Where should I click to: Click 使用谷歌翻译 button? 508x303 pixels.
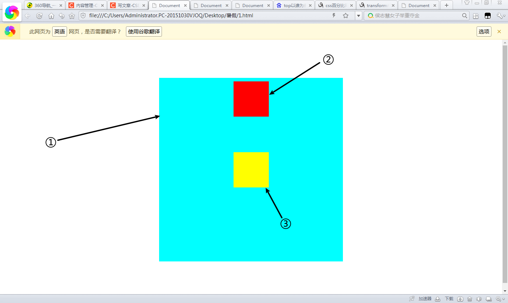(x=144, y=31)
